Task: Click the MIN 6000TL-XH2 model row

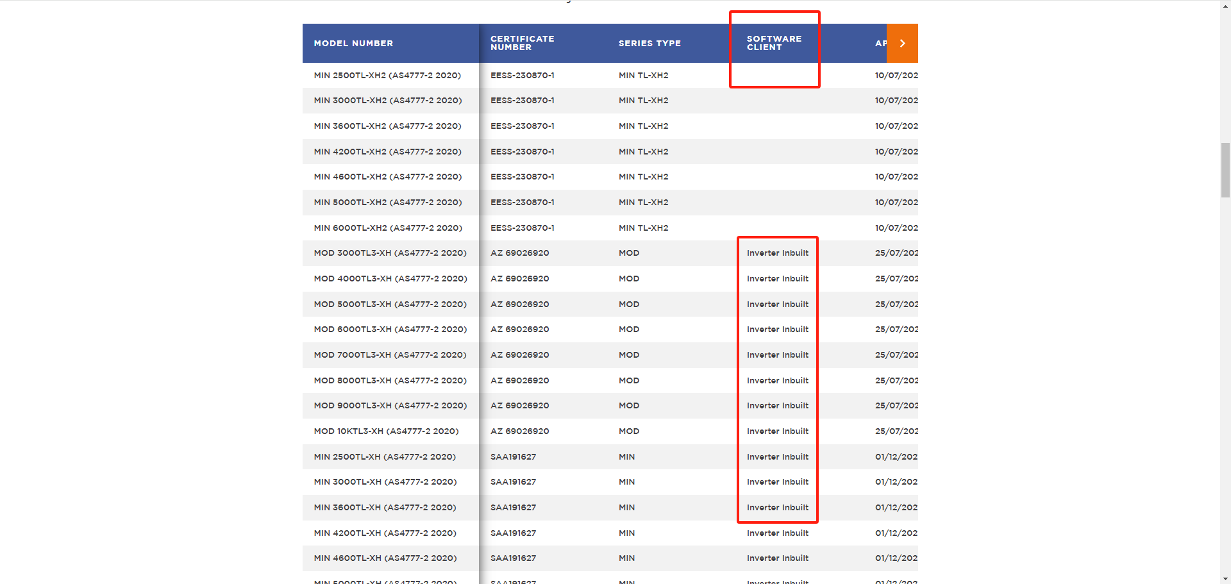Action: click(x=387, y=228)
